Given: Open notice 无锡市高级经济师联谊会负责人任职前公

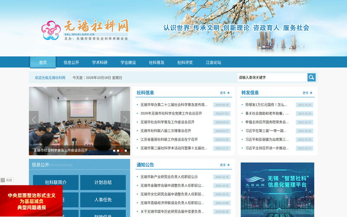Looking at the screenshot, I should point(172,203).
